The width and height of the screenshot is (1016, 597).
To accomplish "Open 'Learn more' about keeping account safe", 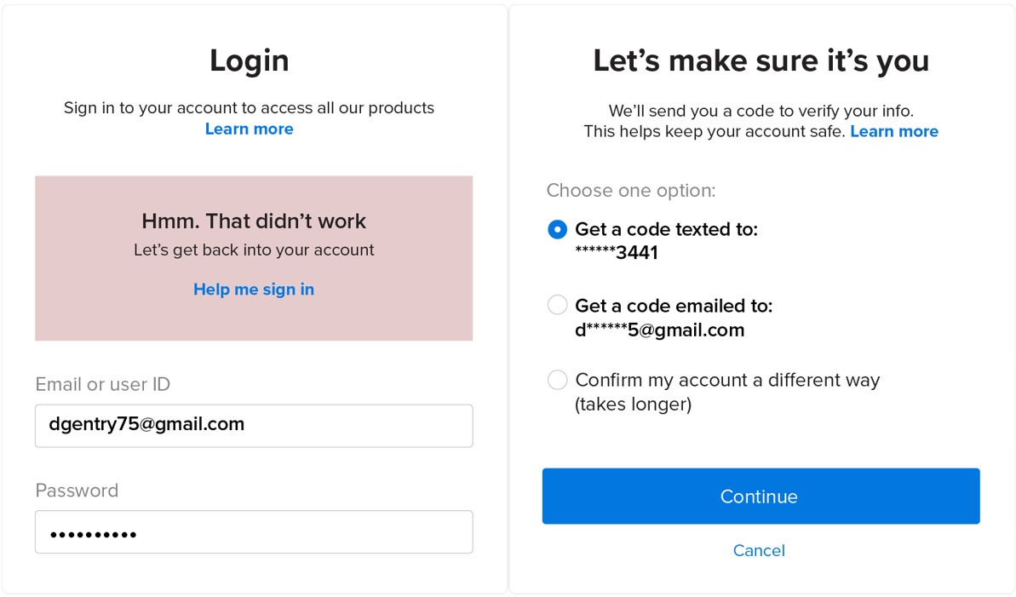I will [894, 132].
